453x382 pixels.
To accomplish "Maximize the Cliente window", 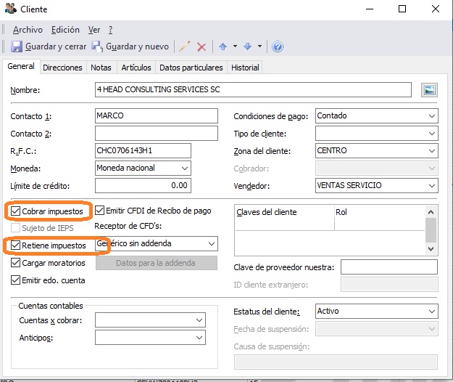I will [402, 9].
